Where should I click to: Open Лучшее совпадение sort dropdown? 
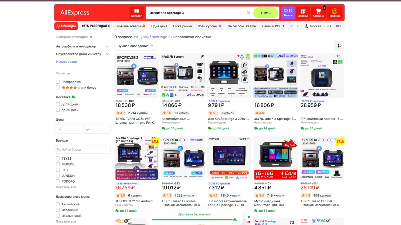pos(135,46)
